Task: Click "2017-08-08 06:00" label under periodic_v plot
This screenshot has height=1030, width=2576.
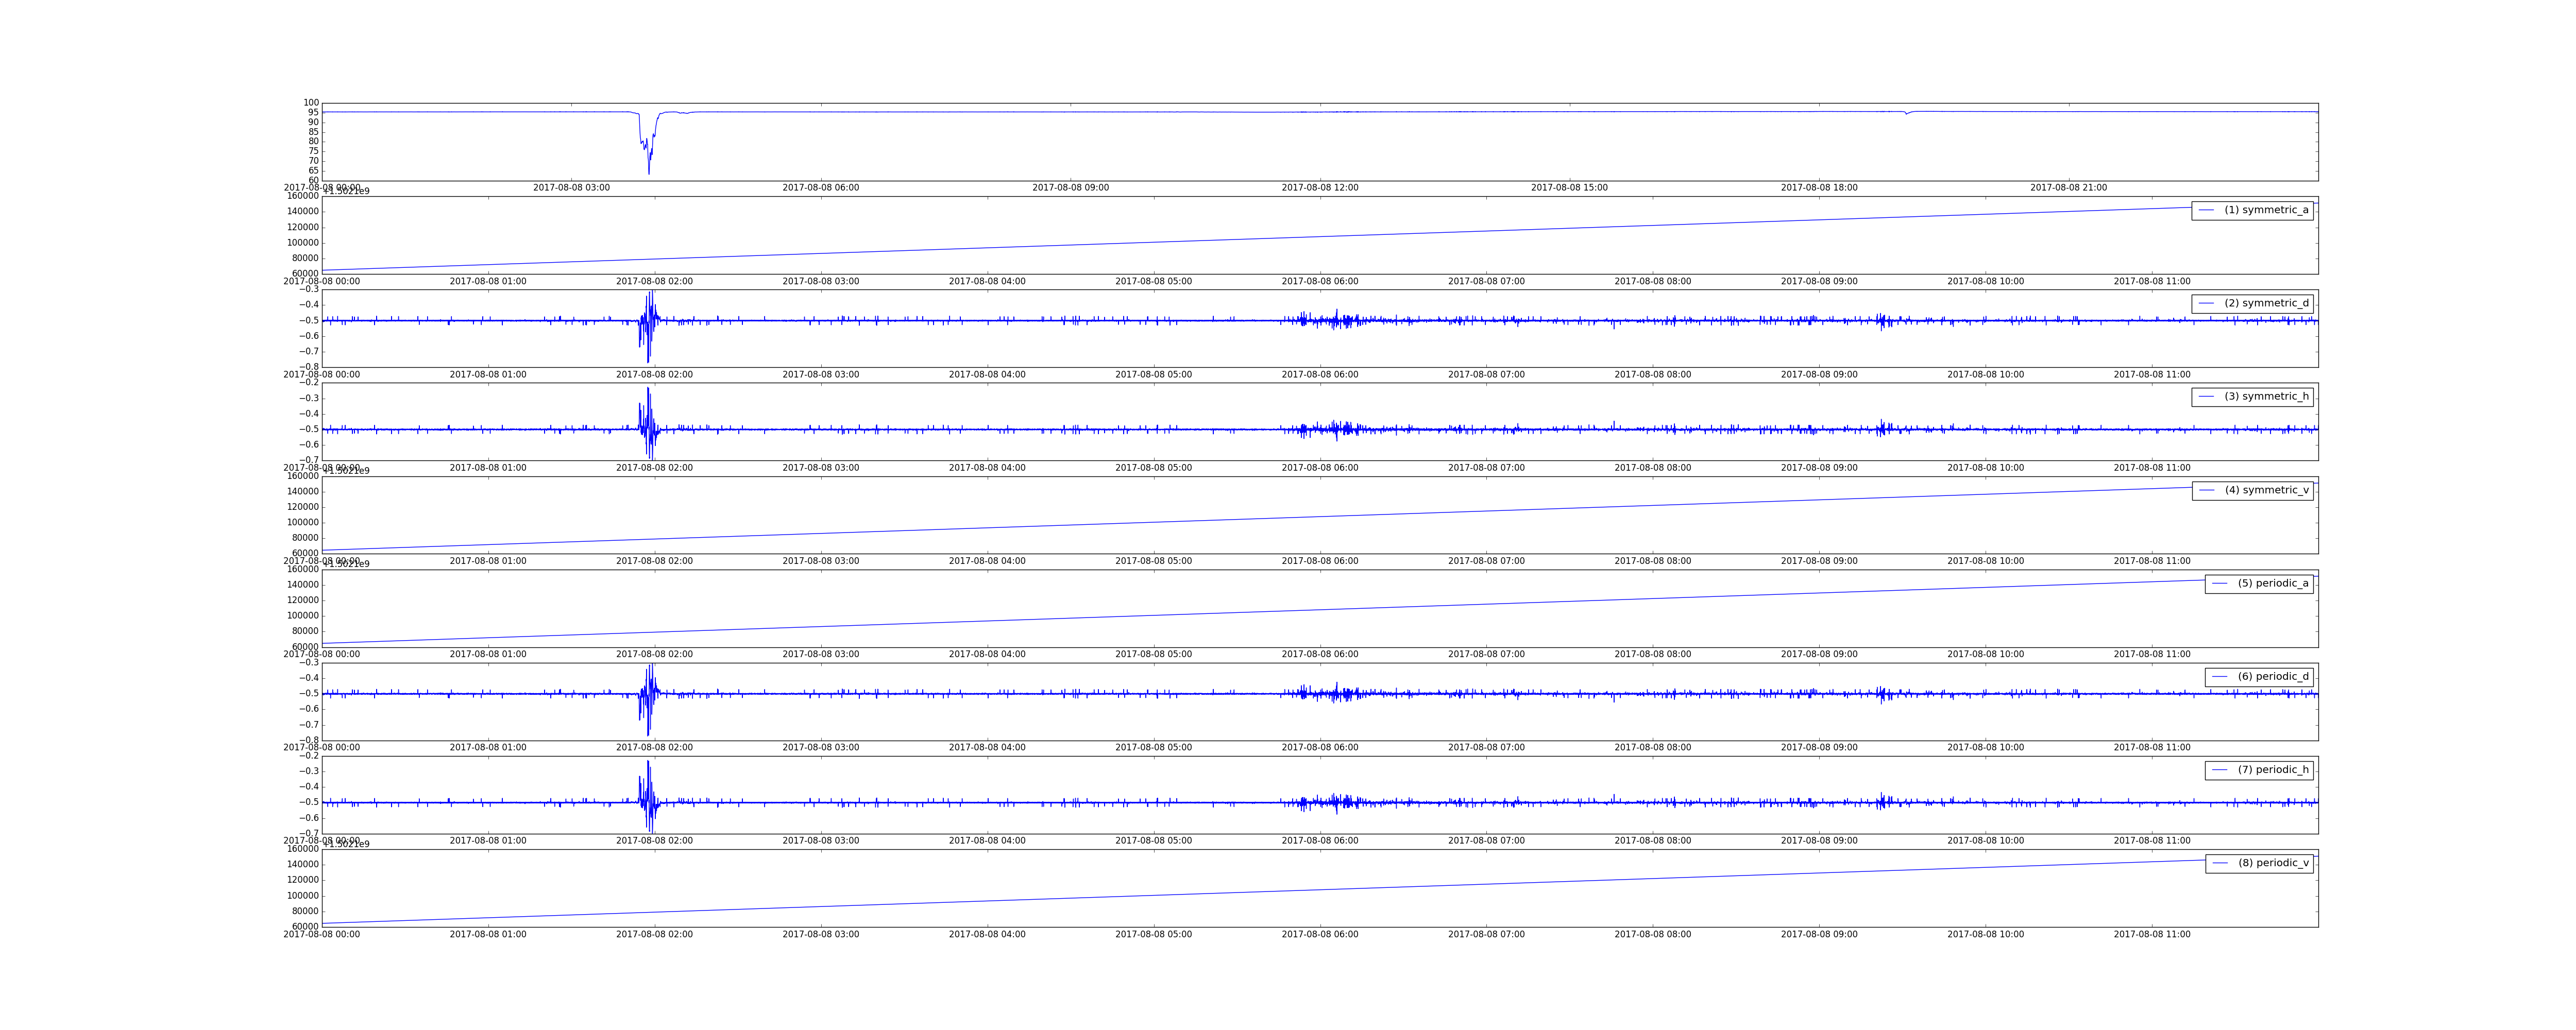Action: [1320, 935]
